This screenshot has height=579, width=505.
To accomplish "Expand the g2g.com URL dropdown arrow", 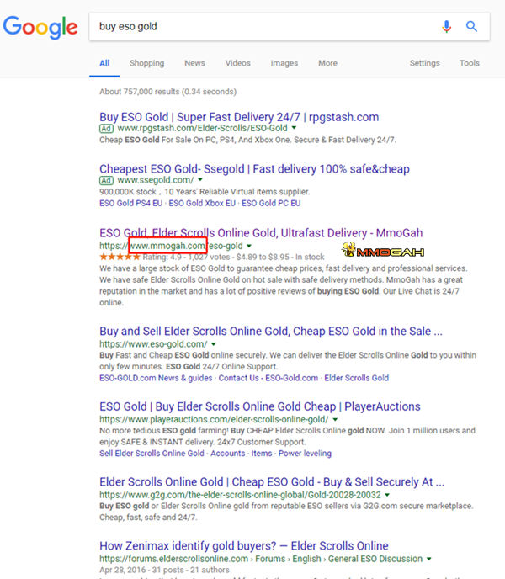I will (x=387, y=495).
